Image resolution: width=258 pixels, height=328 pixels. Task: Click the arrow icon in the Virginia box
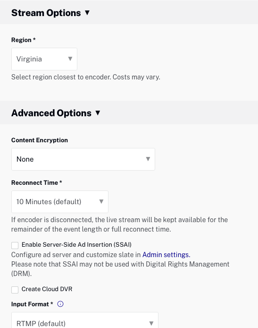(70, 59)
